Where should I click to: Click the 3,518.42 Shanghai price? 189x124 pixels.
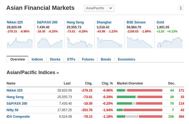click(x=103, y=27)
